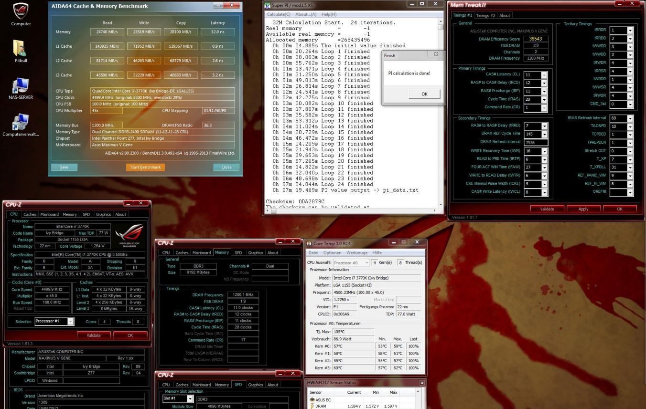Open Mainboard tab in CPU-Z Memory window
Screen dimensions: 646x409
click(x=201, y=252)
